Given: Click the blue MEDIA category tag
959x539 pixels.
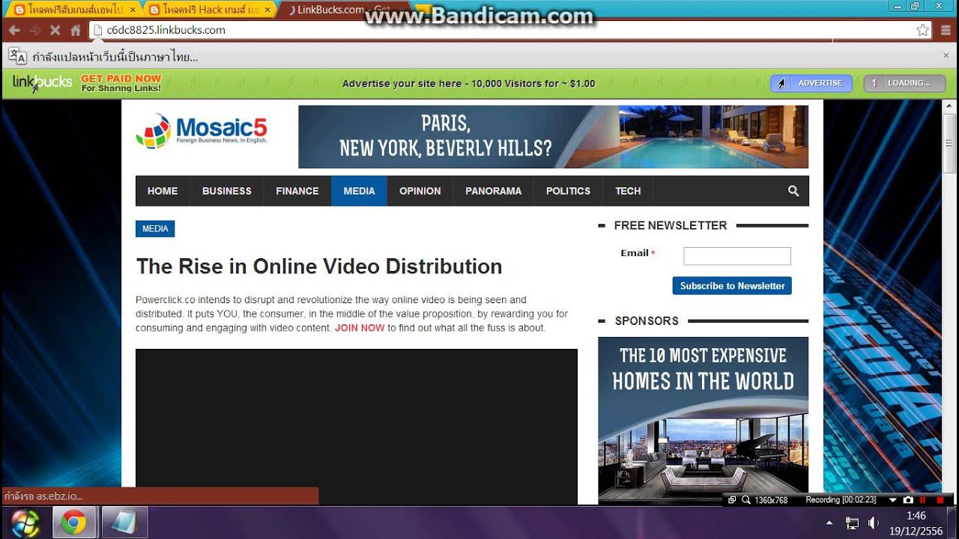Looking at the screenshot, I should click(x=155, y=228).
